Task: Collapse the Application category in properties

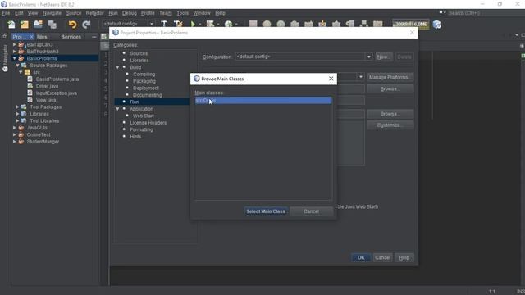Action: click(x=117, y=109)
